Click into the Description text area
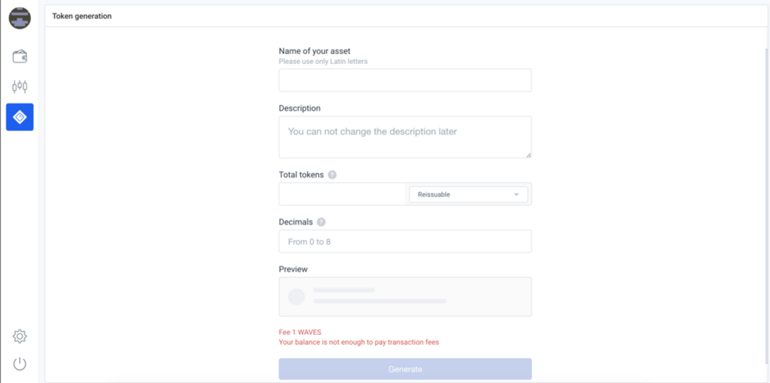The image size is (770, 383). [405, 137]
